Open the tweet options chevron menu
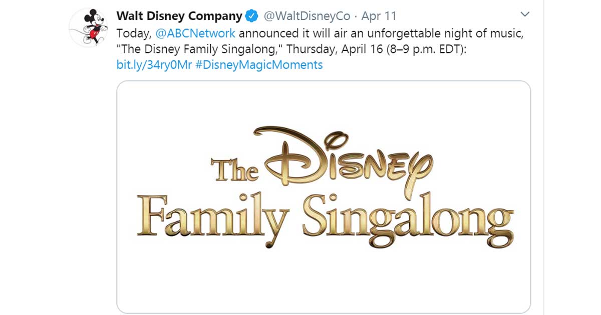Image resolution: width=601 pixels, height=315 pixels. pyautogui.click(x=525, y=14)
